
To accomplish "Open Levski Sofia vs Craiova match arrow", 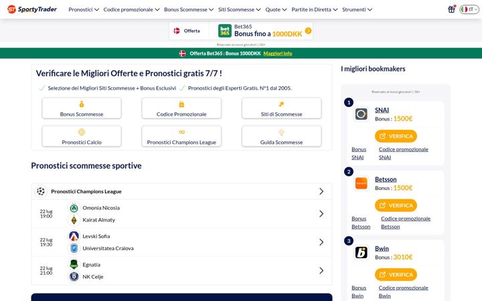I will click(321, 242).
